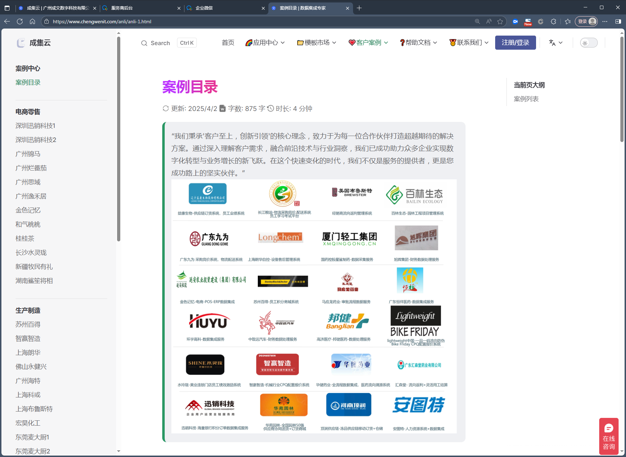This screenshot has width=626, height=457.
Task: Open the zoom magnifier in address bar
Action: [478, 21]
